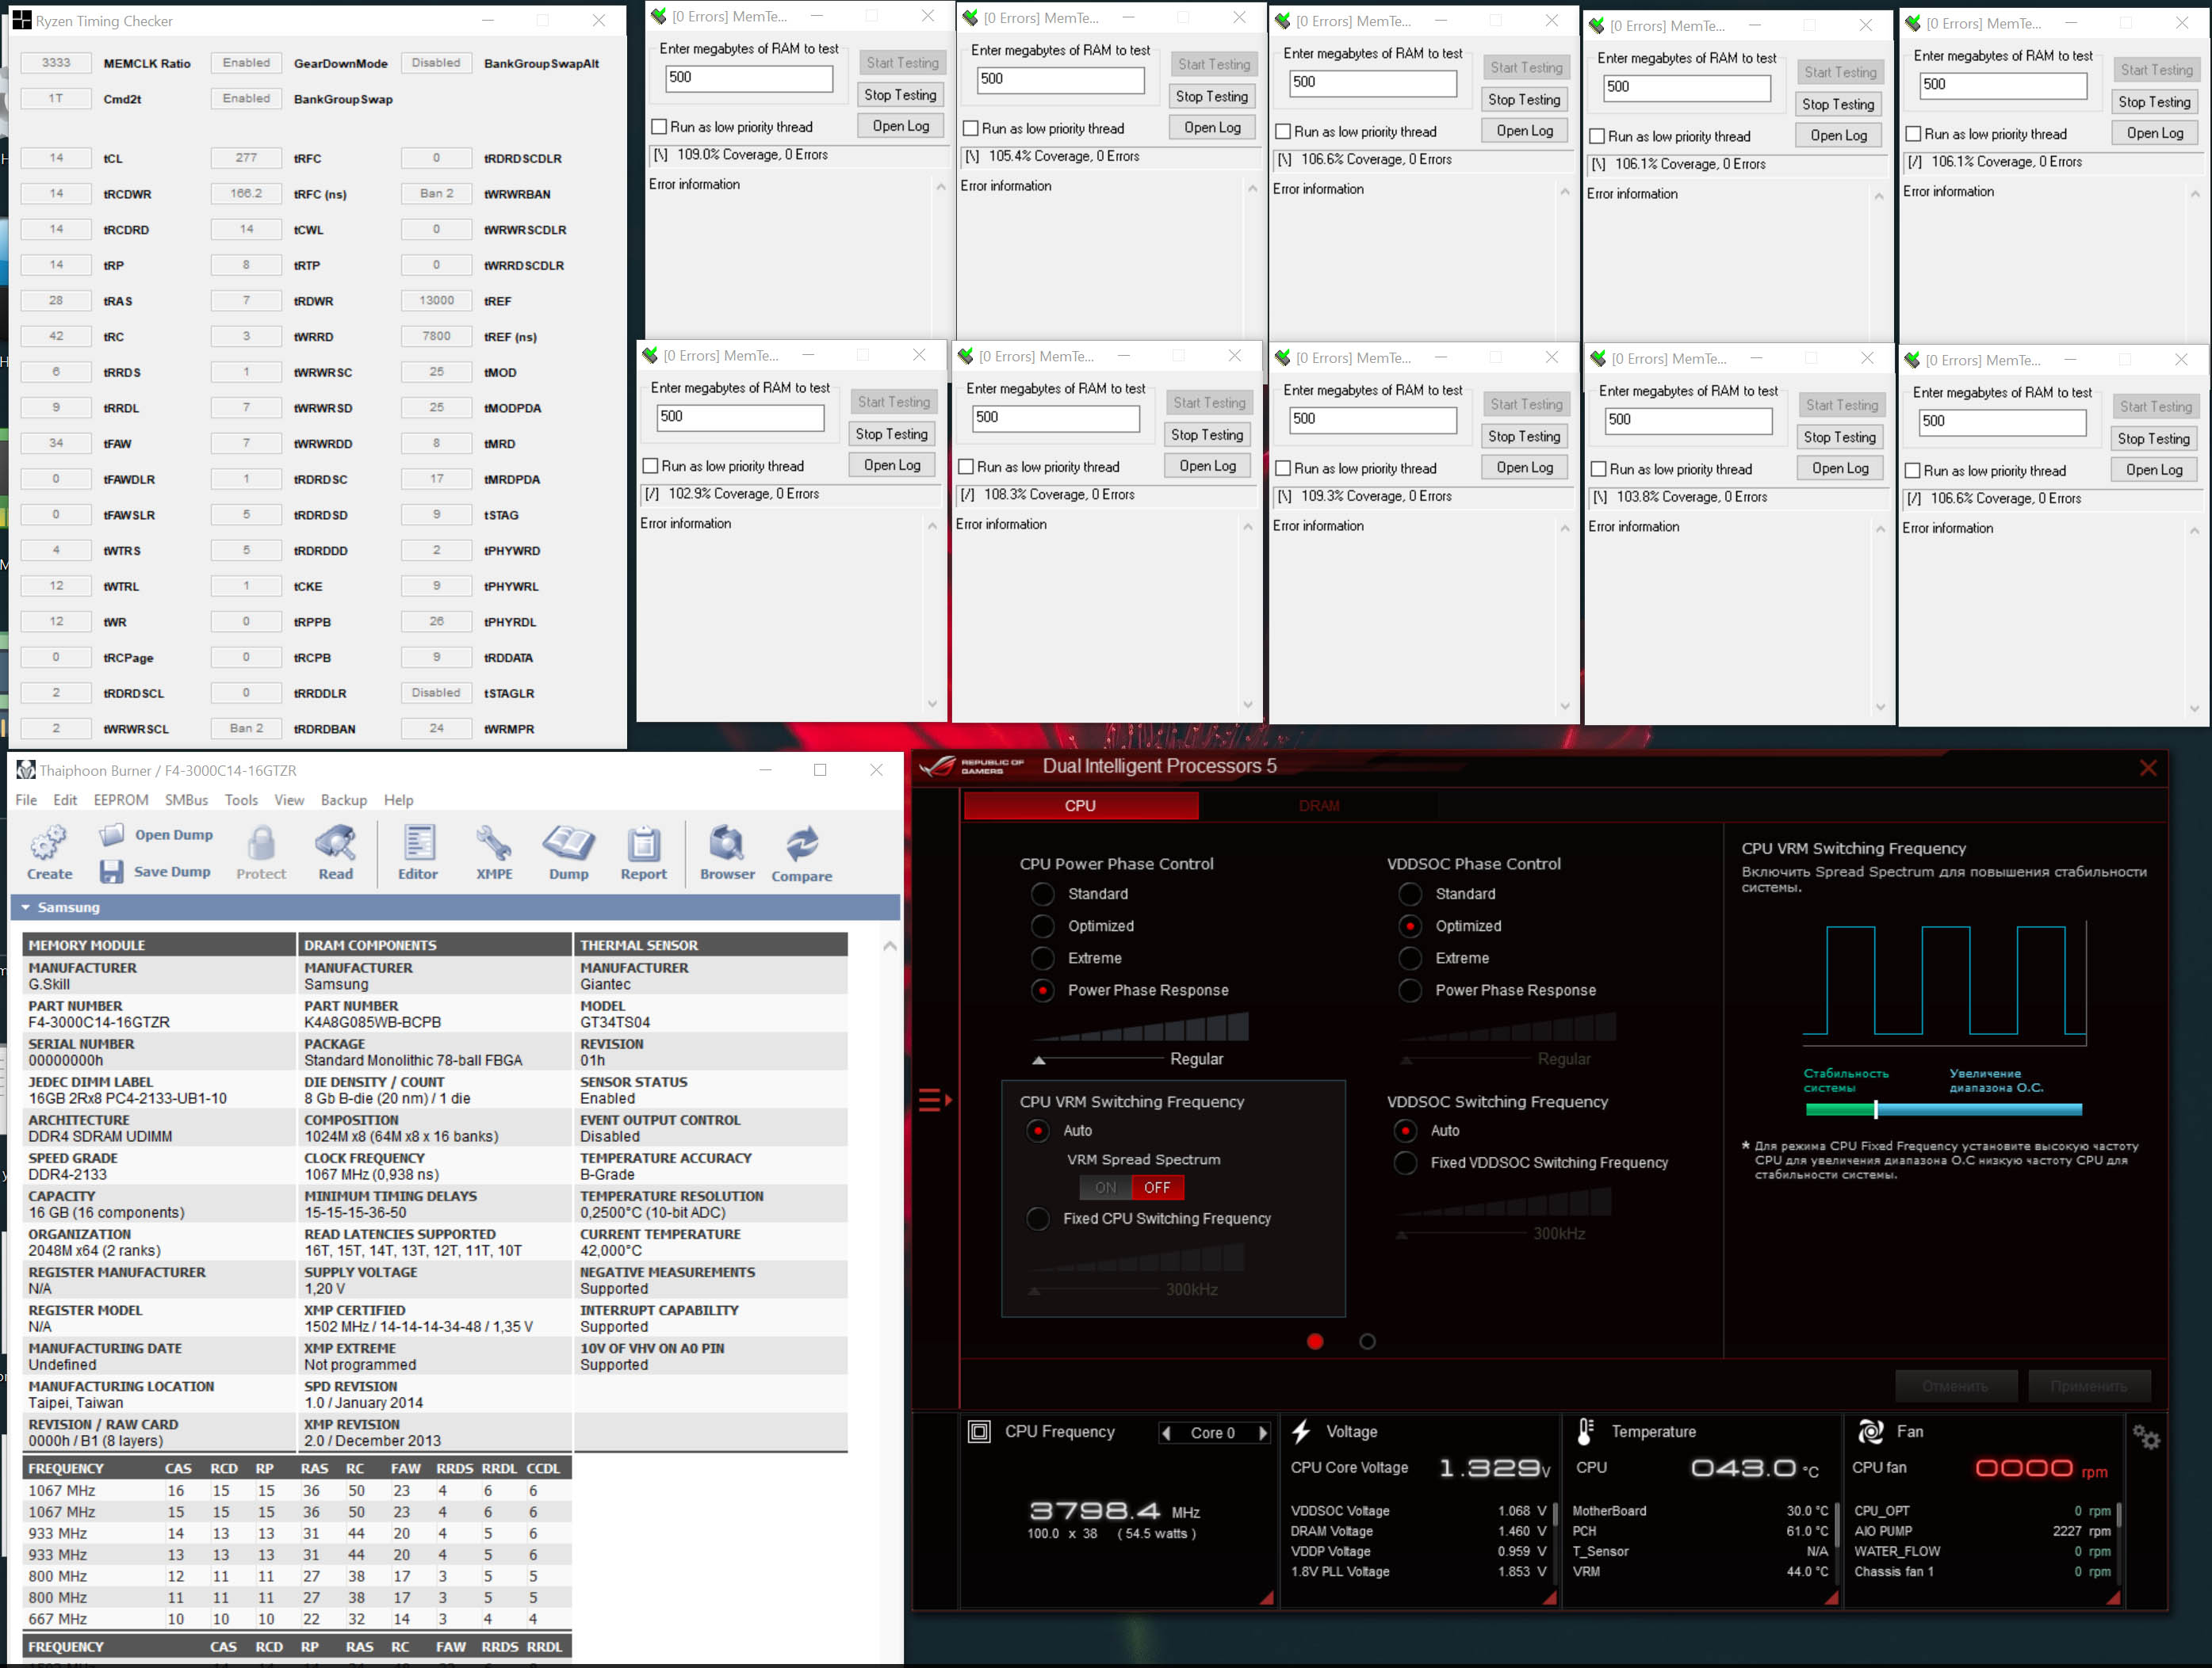
Task: Collapse the Samsung section header
Action: click(26, 907)
